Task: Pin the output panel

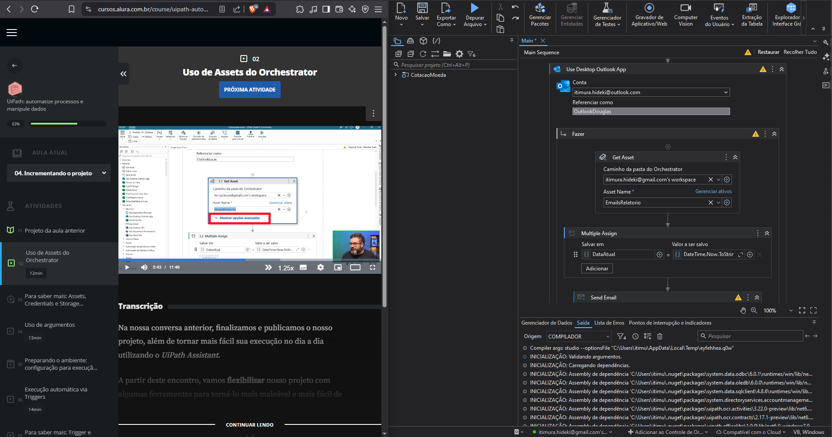Action: pyautogui.click(x=814, y=322)
